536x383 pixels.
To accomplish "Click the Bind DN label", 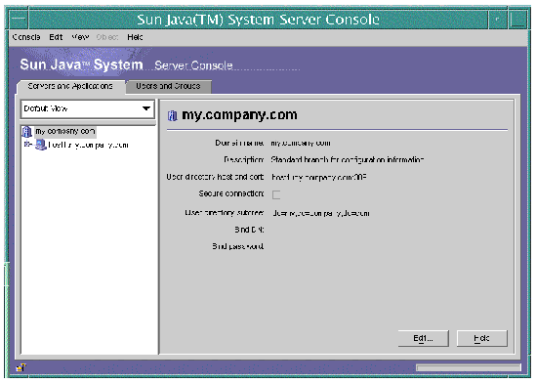I will (249, 230).
